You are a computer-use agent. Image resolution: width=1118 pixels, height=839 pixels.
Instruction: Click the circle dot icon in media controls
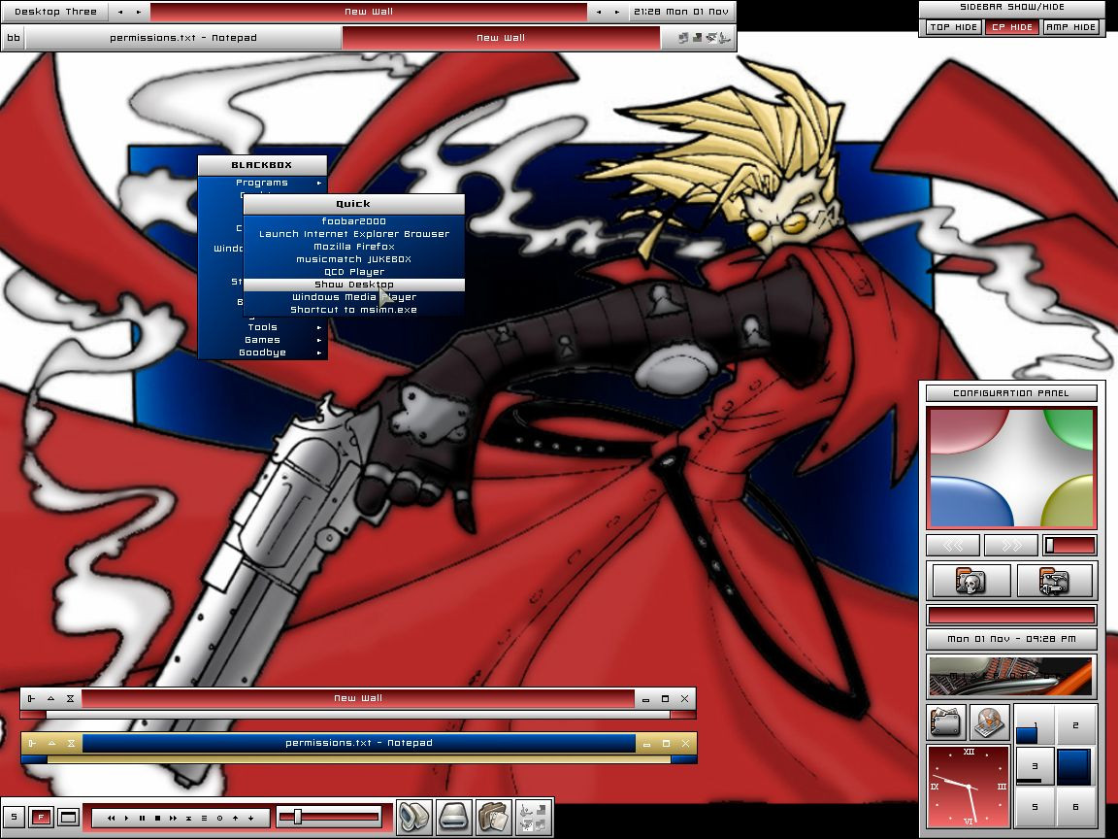tap(219, 819)
